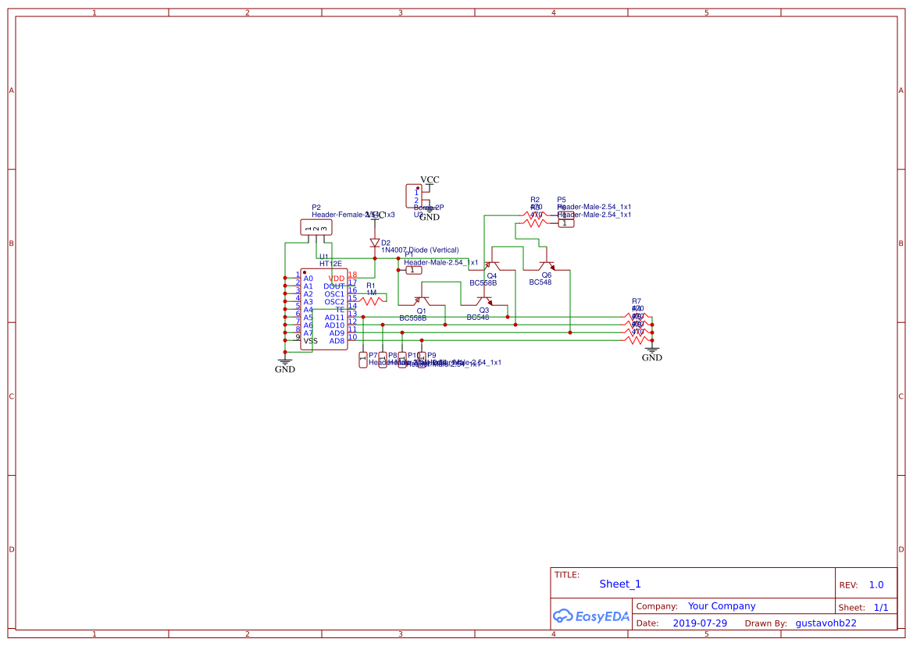Select the R1 1M resistor symbol
Viewport: 913px width, 646px height.
(372, 300)
